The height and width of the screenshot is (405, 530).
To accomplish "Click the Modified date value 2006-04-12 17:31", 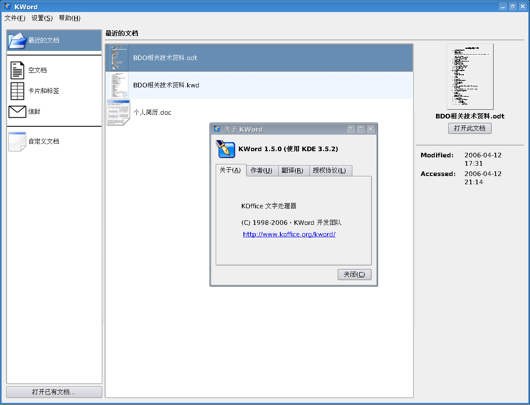I will [483, 159].
